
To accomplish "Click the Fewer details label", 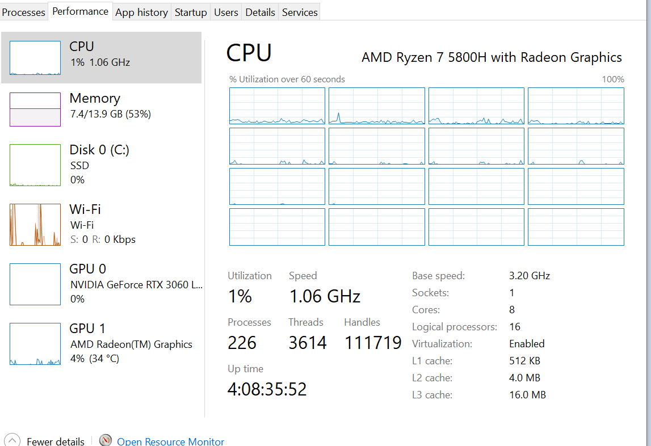I will click(x=56, y=441).
